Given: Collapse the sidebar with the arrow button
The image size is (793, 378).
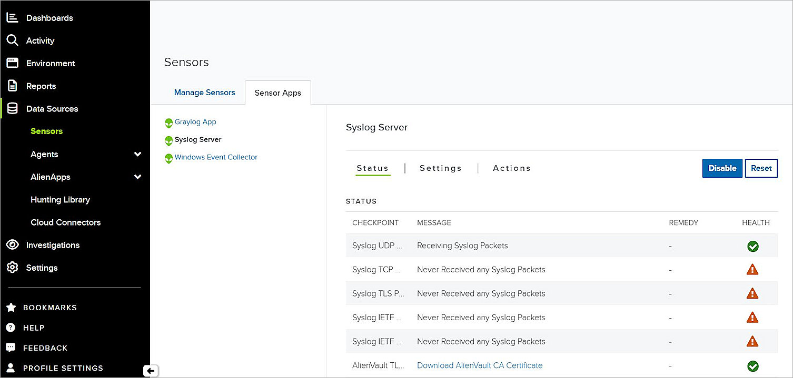Looking at the screenshot, I should point(151,371).
